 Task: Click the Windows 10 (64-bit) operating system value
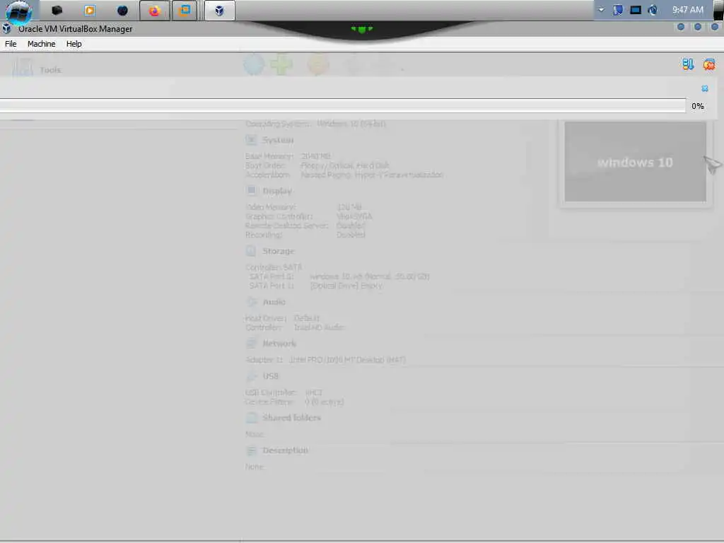pyautogui.click(x=351, y=124)
